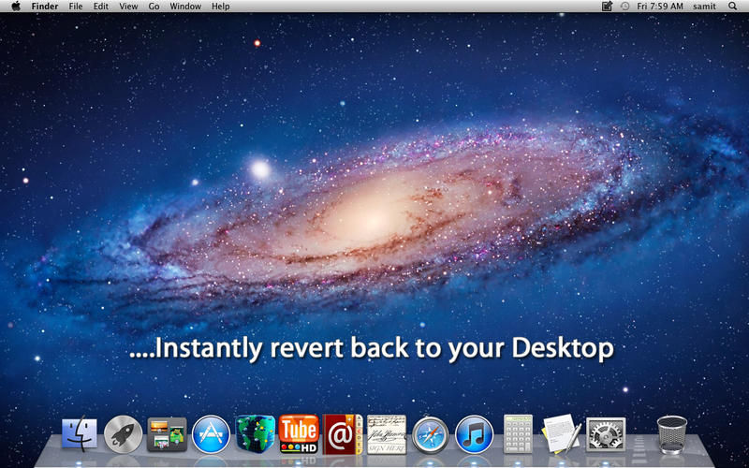This screenshot has height=468, width=749.
Task: Open the red @ address book app
Action: pyautogui.click(x=343, y=434)
